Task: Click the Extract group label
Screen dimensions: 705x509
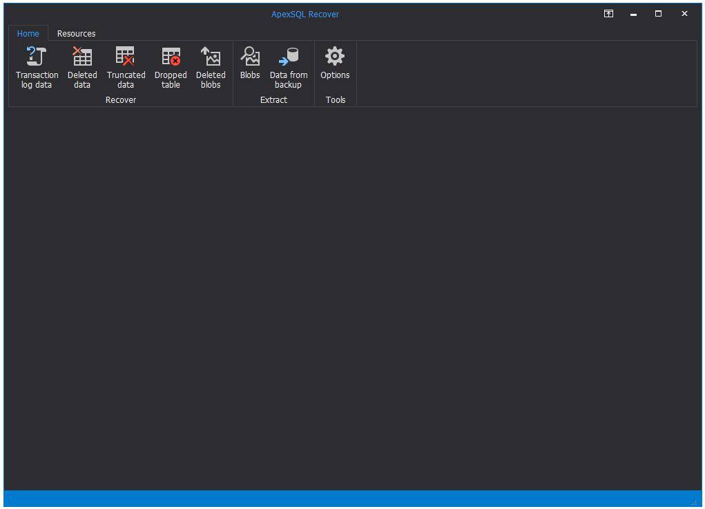Action: click(x=273, y=99)
